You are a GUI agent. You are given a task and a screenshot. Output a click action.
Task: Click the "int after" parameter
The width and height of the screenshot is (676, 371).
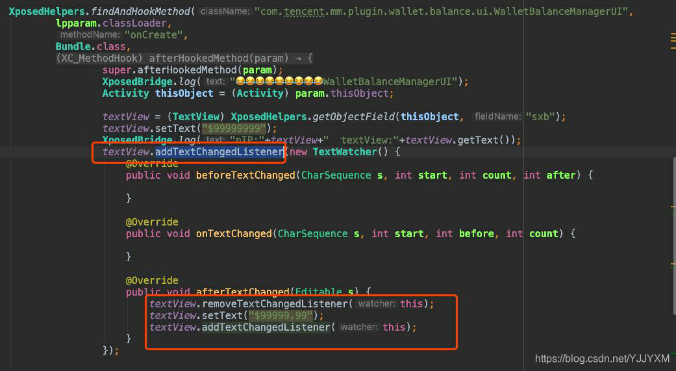pos(549,175)
